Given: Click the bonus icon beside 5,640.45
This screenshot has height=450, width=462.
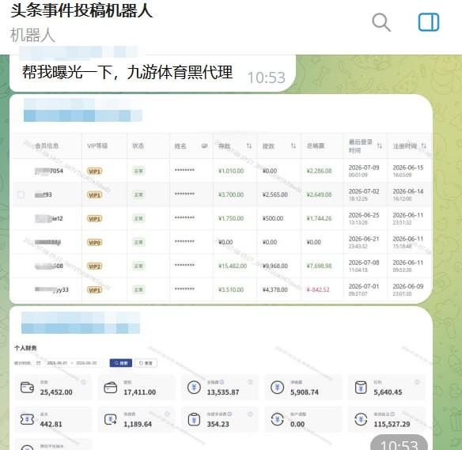Looking at the screenshot, I should tap(361, 388).
